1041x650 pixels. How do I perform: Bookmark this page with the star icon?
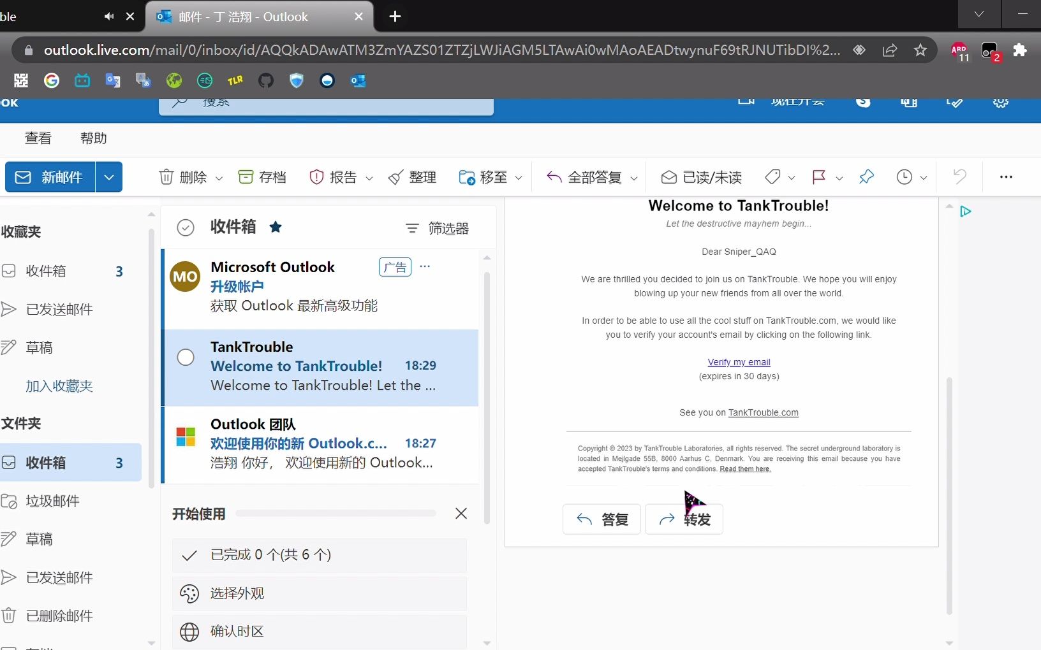pos(920,50)
